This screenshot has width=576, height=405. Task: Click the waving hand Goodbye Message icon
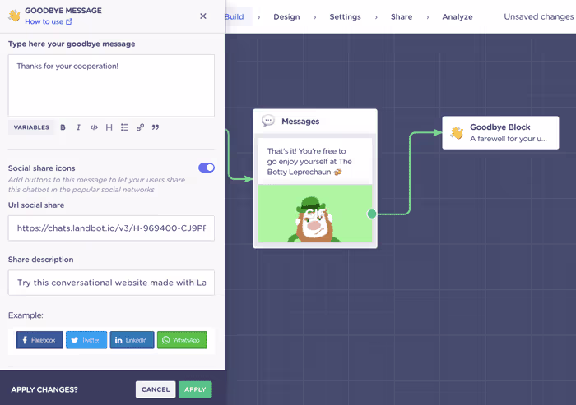14,16
